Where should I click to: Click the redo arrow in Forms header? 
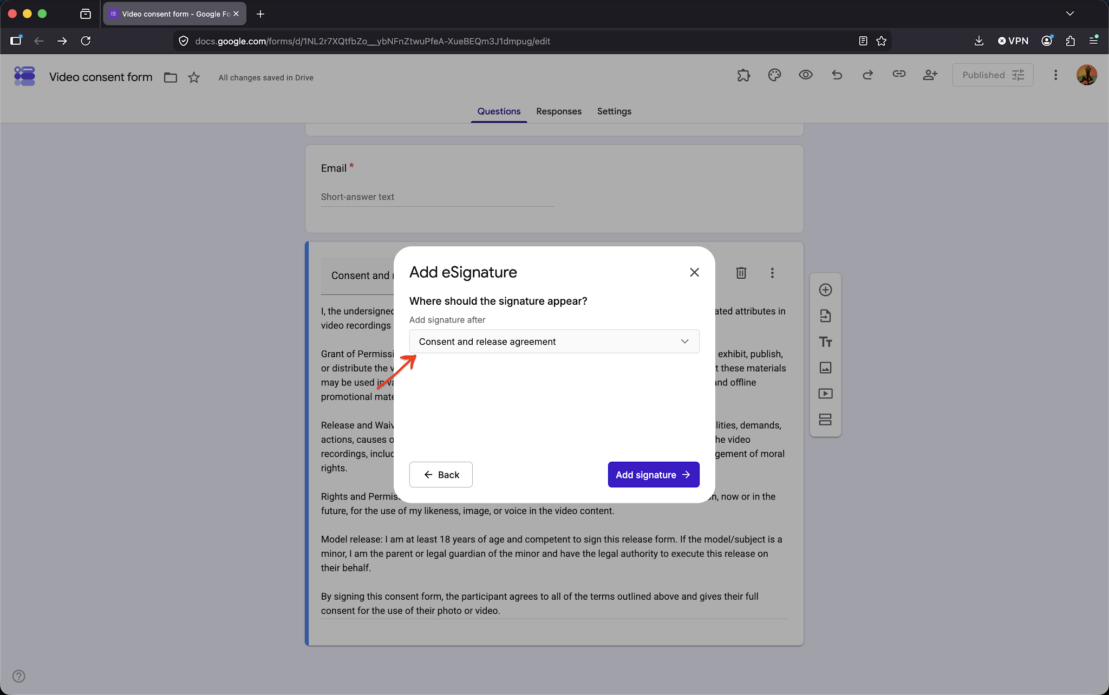(867, 75)
